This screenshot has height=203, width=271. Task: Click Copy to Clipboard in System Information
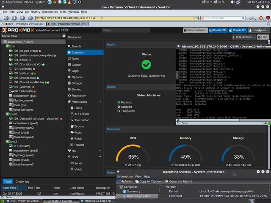[149, 181]
